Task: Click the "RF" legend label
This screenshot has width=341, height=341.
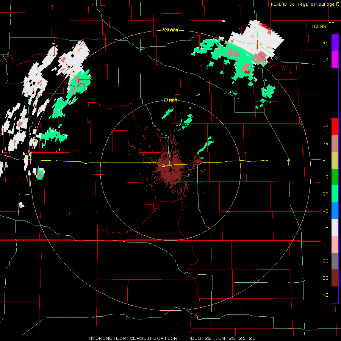Action: 325,42
